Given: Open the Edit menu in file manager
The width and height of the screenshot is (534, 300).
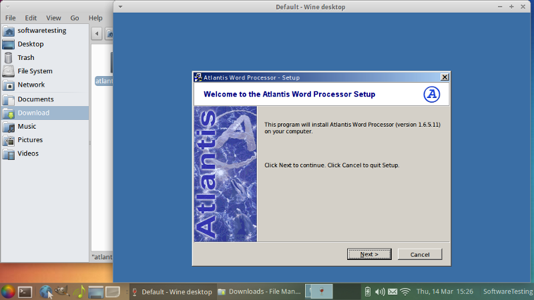Looking at the screenshot, I should [x=31, y=18].
